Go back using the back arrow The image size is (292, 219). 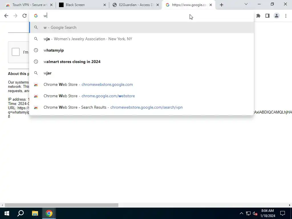click(x=6, y=16)
